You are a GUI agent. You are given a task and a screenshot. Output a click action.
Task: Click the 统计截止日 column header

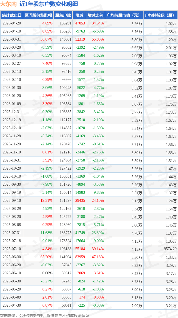click(x=12, y=15)
